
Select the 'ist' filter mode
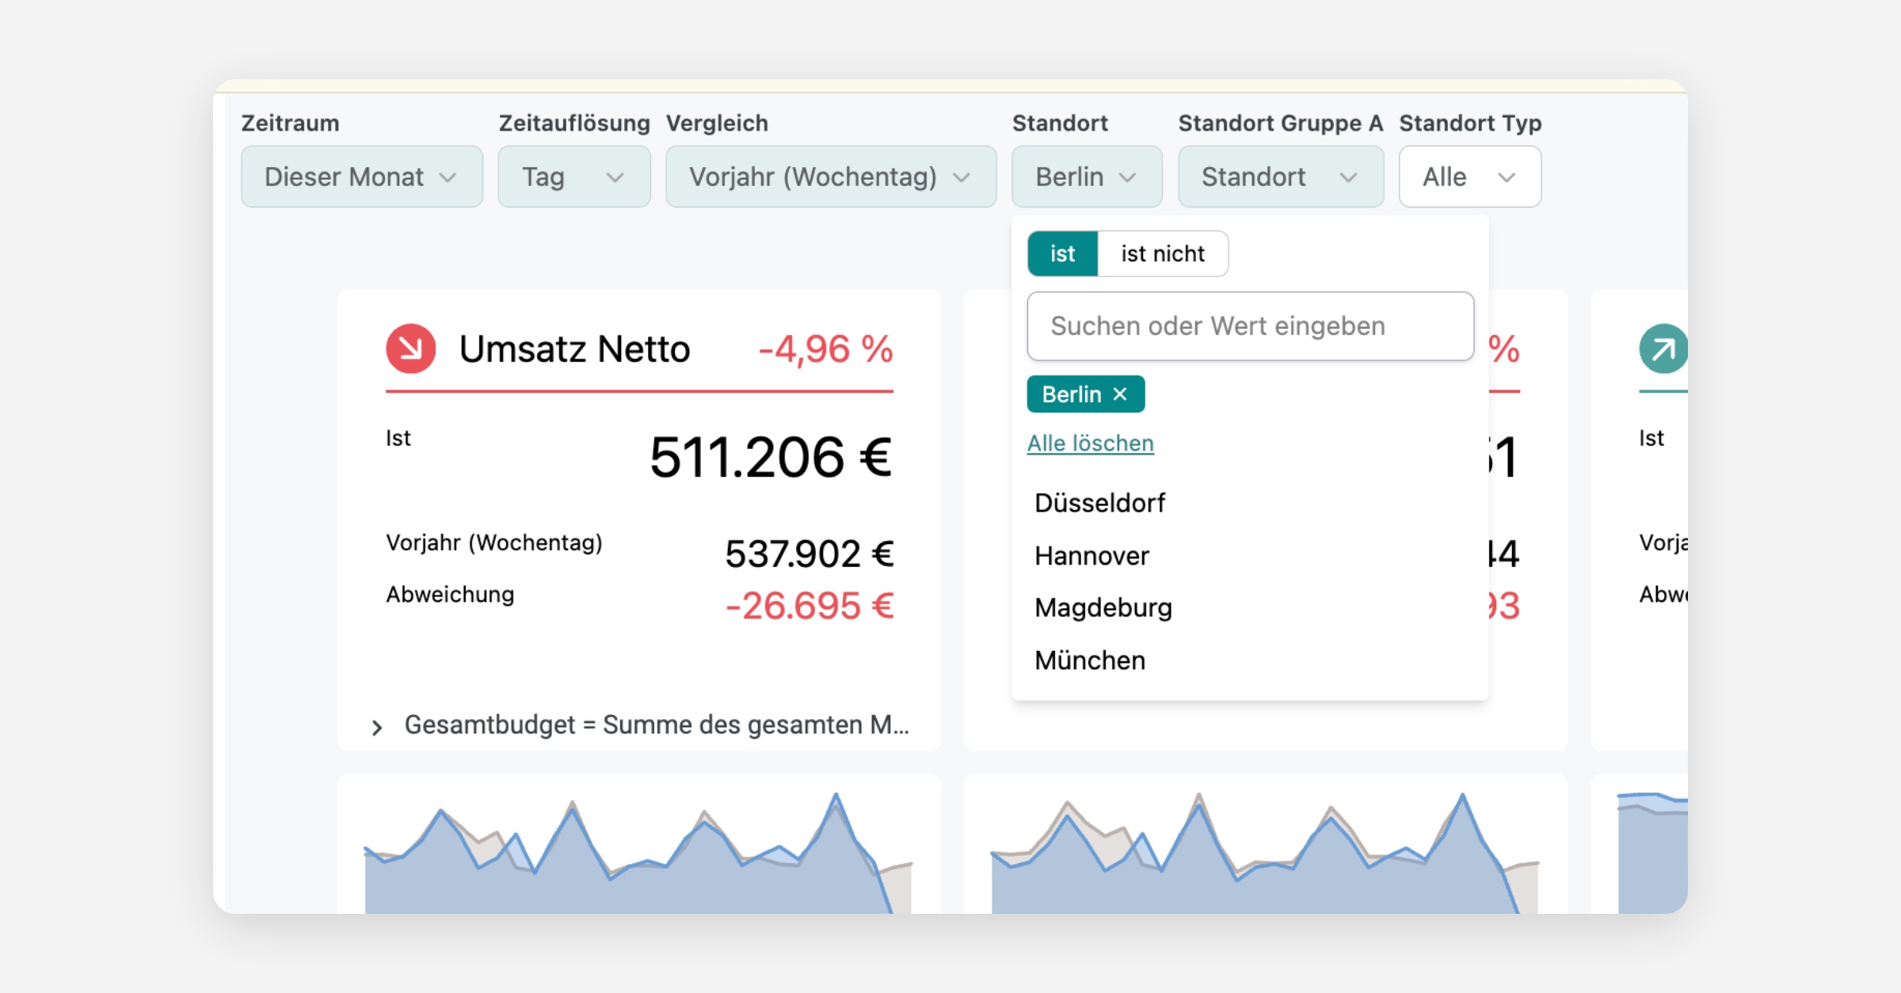[1062, 253]
